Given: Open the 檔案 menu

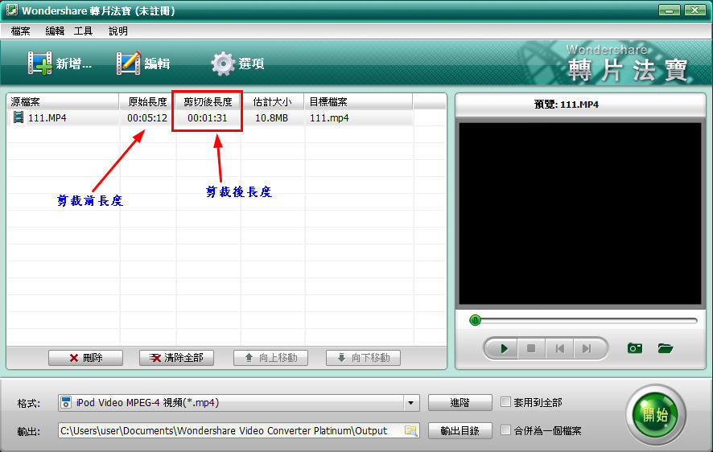Looking at the screenshot, I should click(x=20, y=31).
